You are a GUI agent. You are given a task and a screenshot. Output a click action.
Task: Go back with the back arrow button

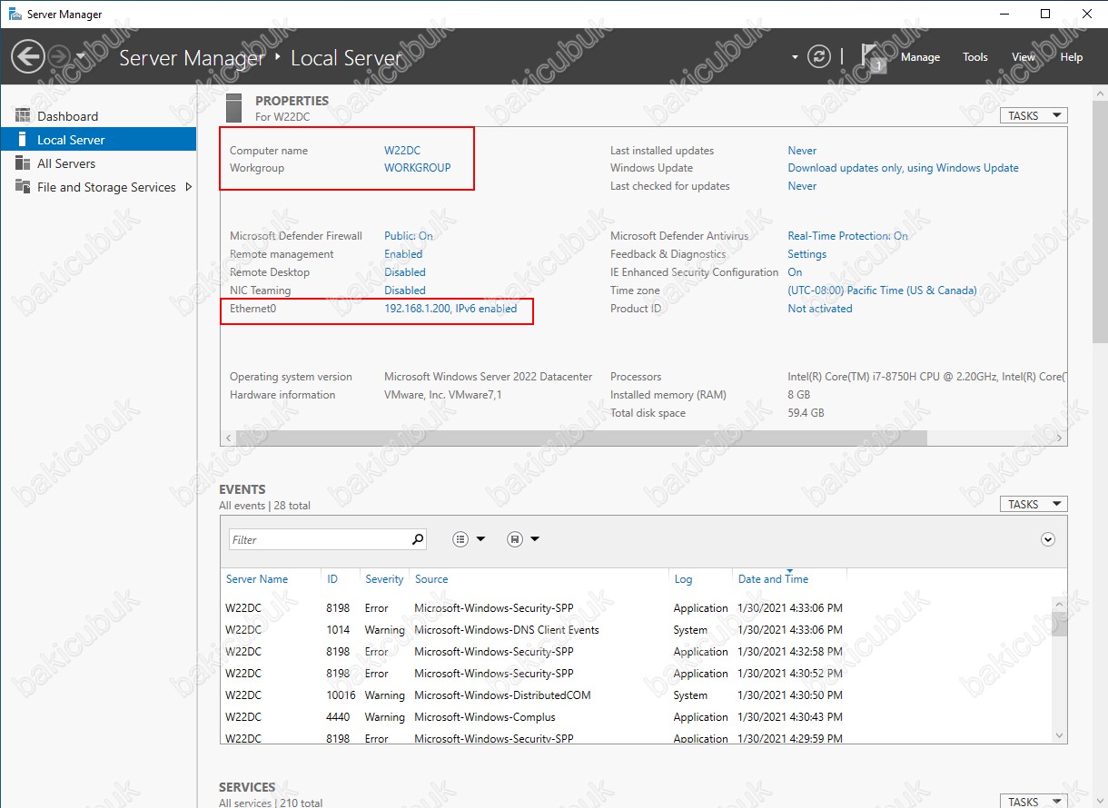(27, 57)
